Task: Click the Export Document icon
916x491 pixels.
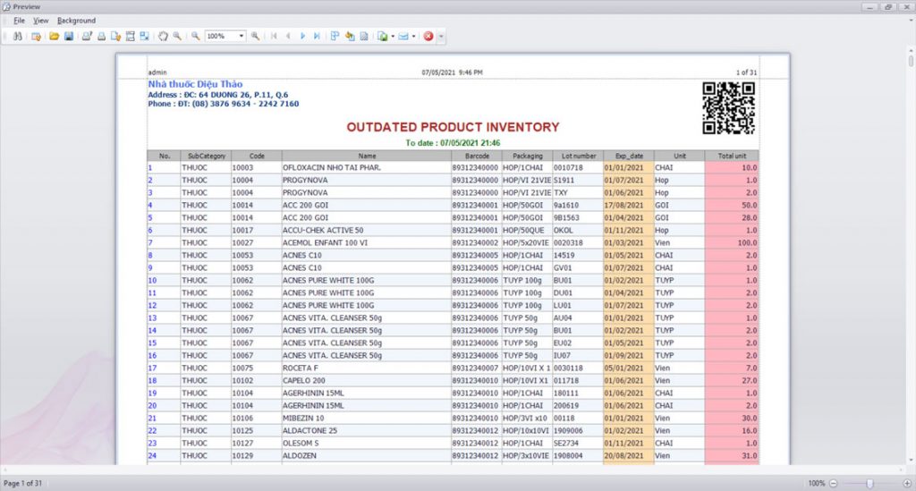Action: click(382, 36)
